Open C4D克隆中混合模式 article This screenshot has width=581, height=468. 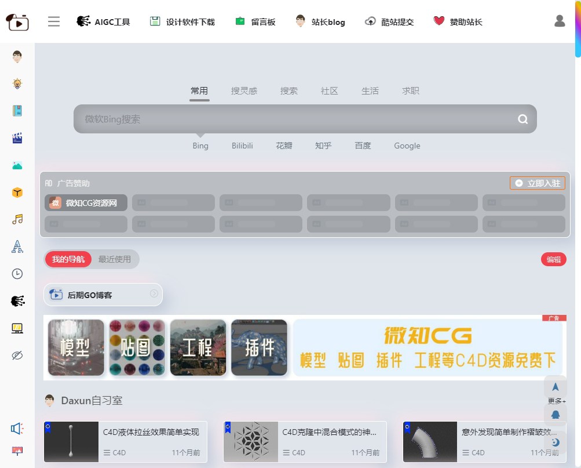tap(305, 442)
